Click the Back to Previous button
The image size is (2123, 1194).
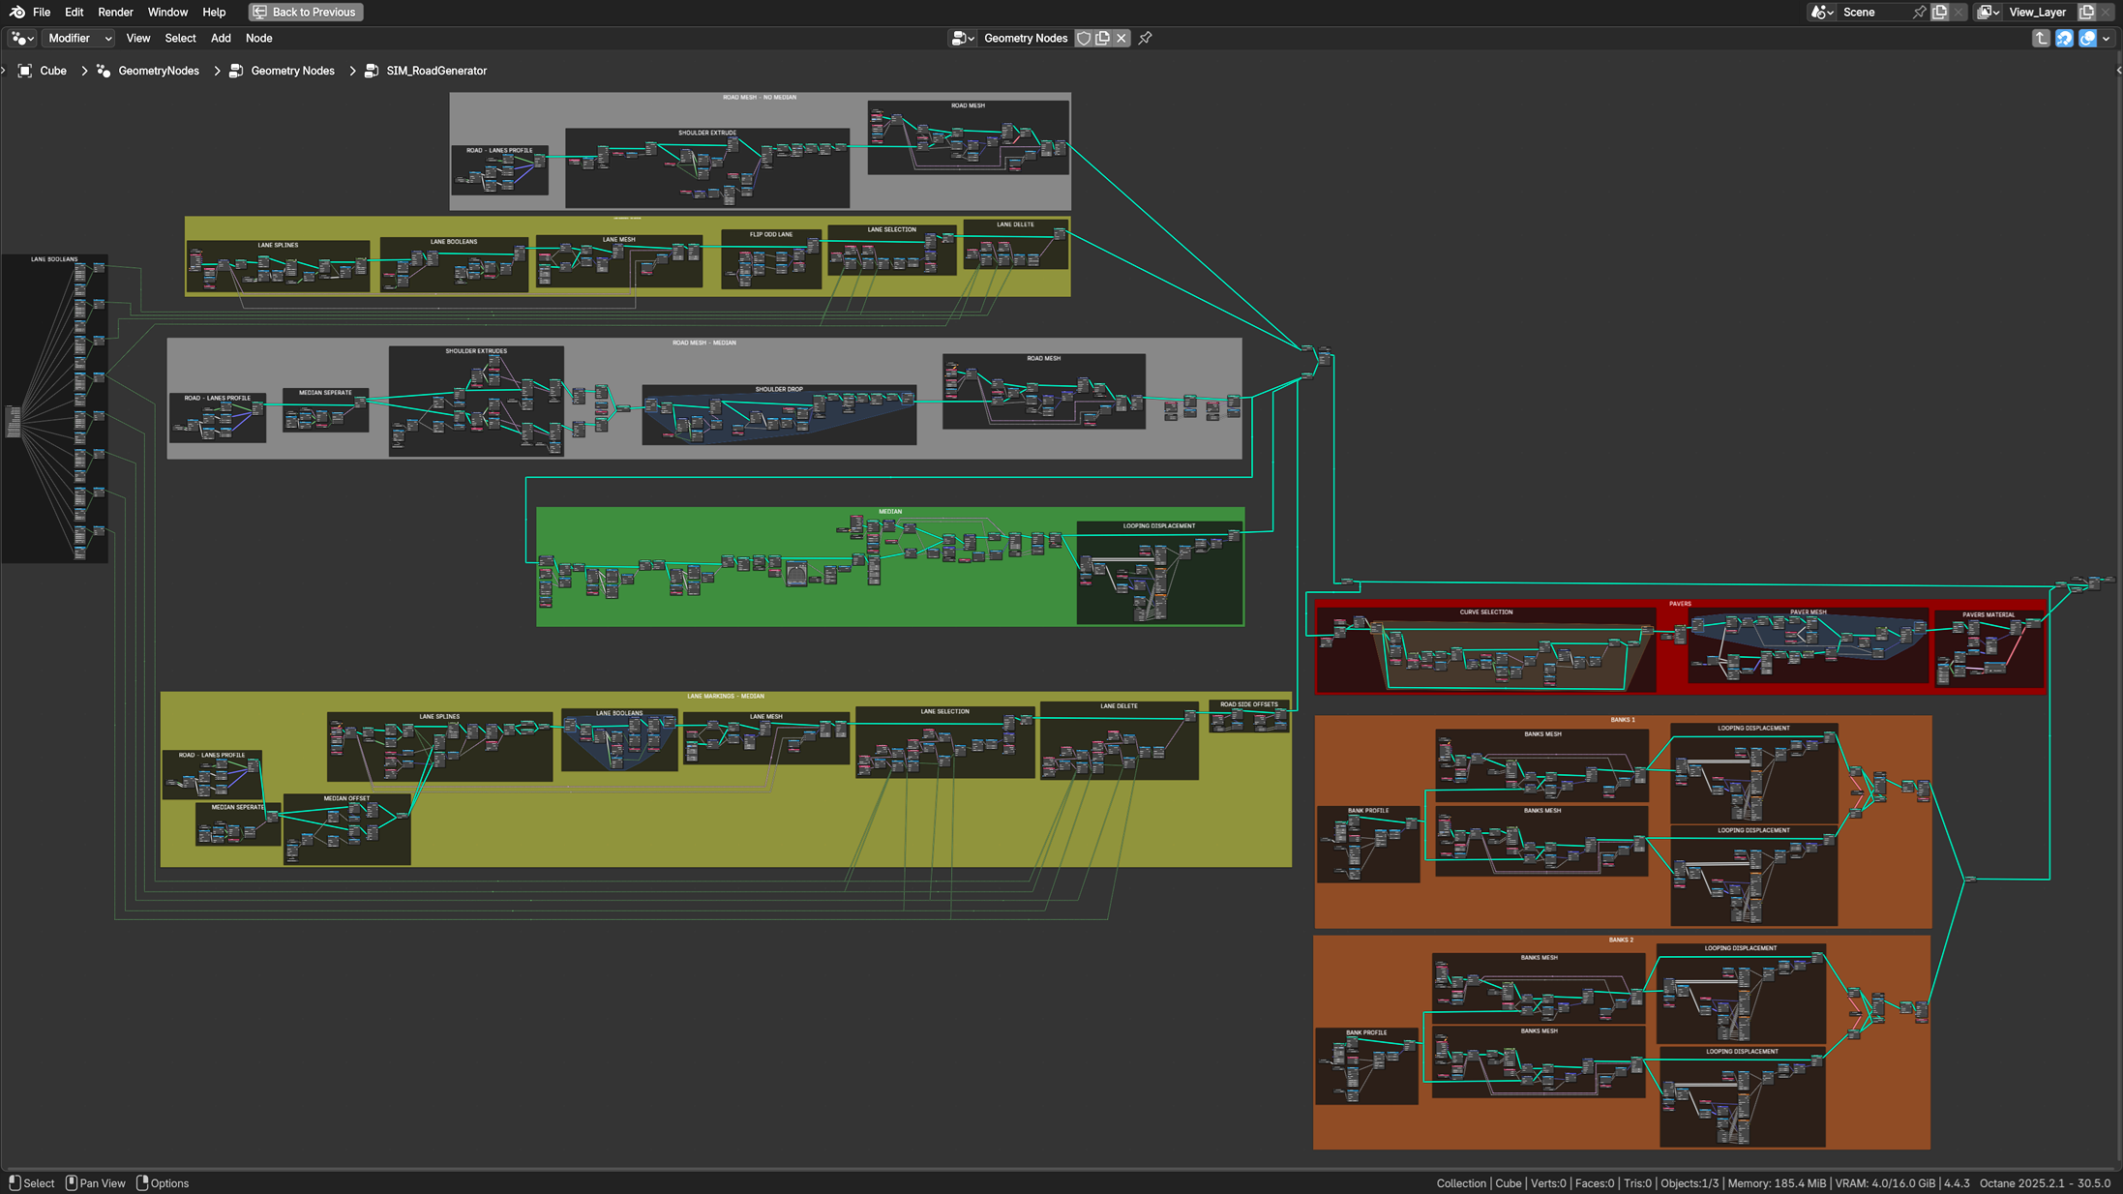(x=305, y=13)
